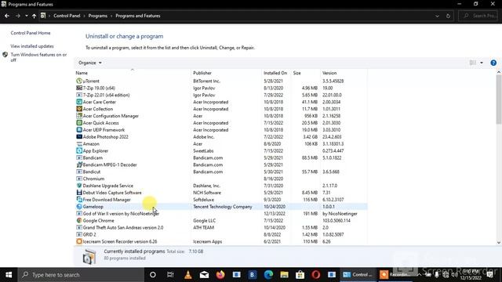The height and width of the screenshot is (282, 502).
Task: Select the App Explorer icon
Action: pos(79,151)
